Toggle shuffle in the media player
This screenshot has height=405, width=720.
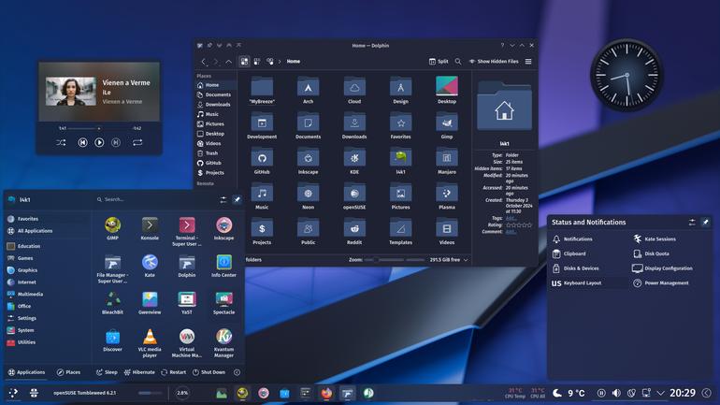pyautogui.click(x=61, y=142)
